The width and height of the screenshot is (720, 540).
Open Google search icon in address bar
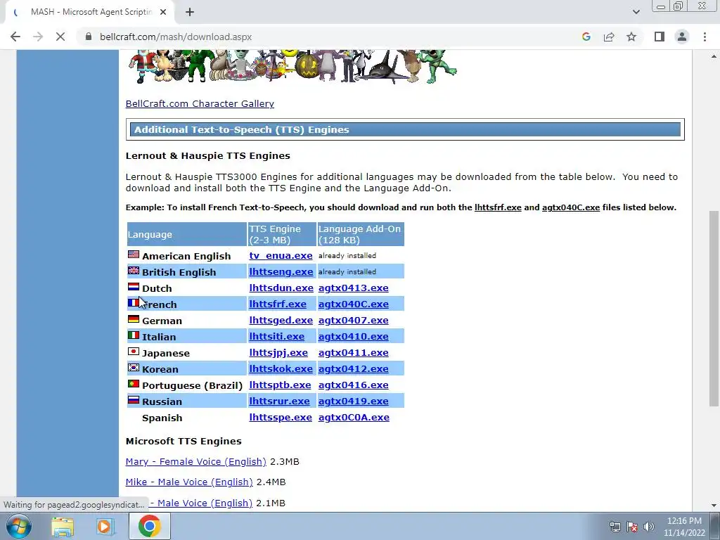click(586, 37)
